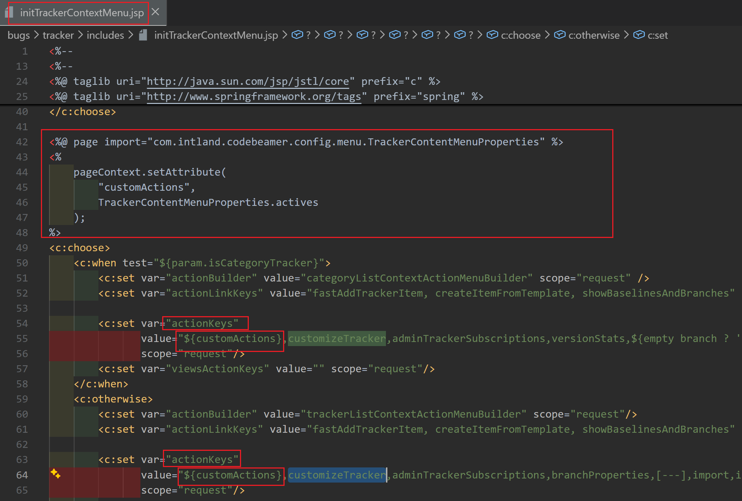The width and height of the screenshot is (742, 501).
Task: Click the last '?' symbol icon before c:choose
Action: 460,35
